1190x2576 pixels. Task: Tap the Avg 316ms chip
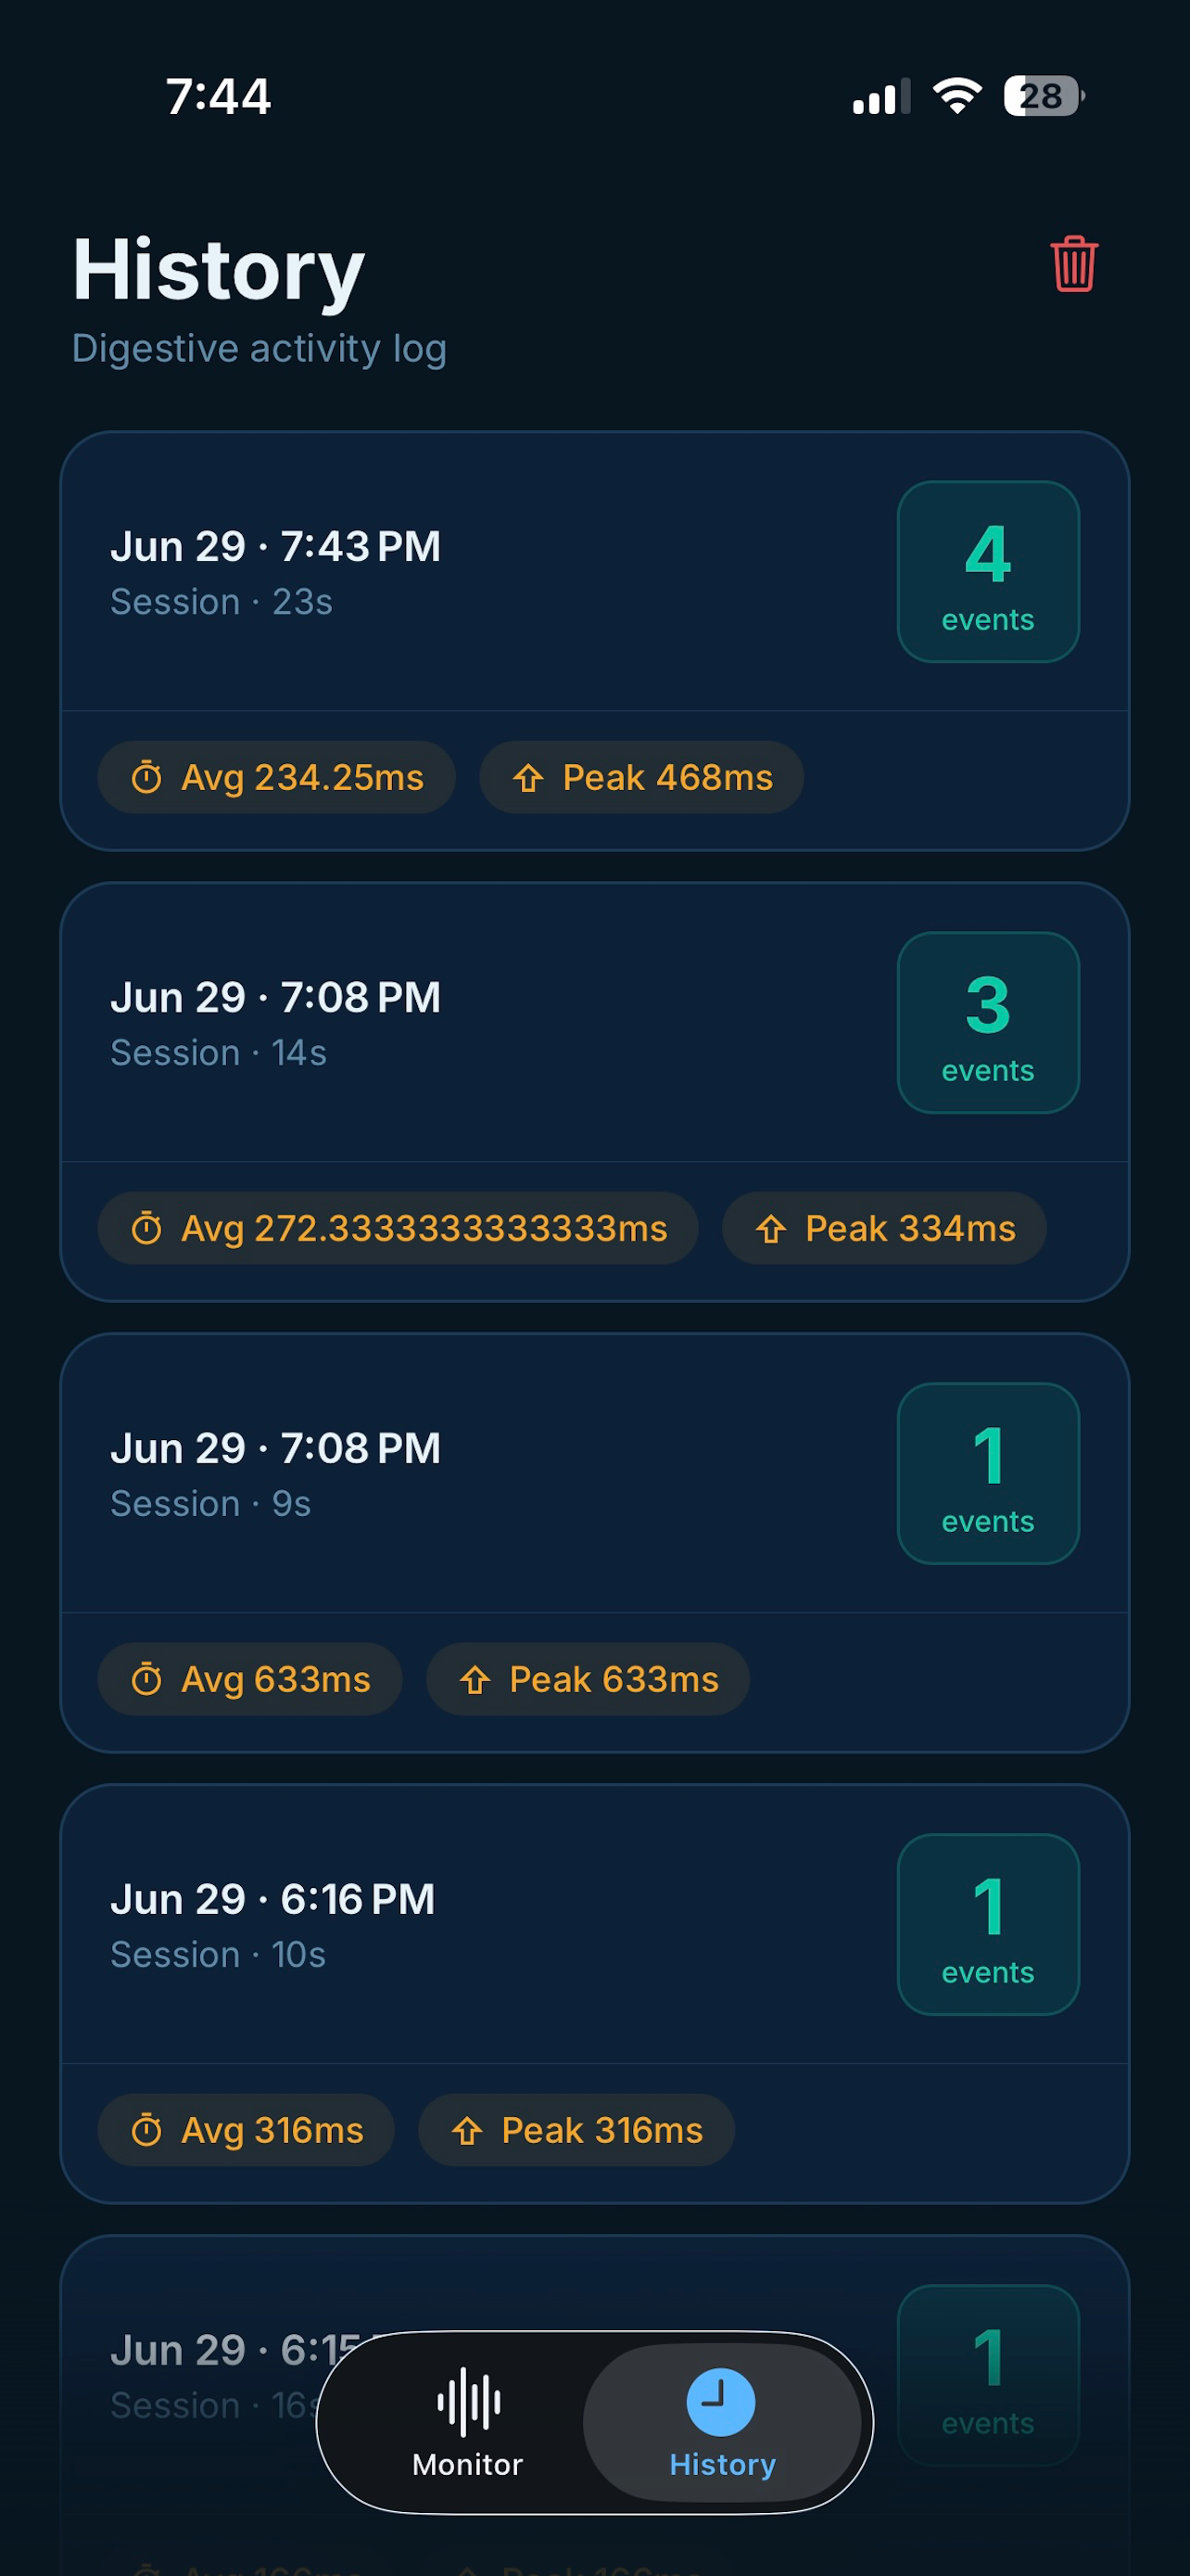pyautogui.click(x=246, y=2130)
